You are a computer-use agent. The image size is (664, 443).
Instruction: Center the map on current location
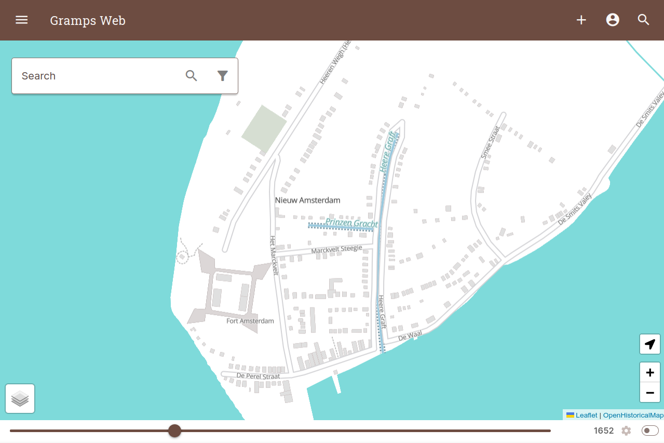pos(650,344)
